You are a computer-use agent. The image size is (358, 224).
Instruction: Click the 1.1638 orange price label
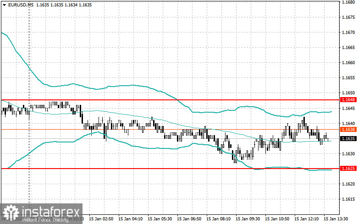coord(348,130)
